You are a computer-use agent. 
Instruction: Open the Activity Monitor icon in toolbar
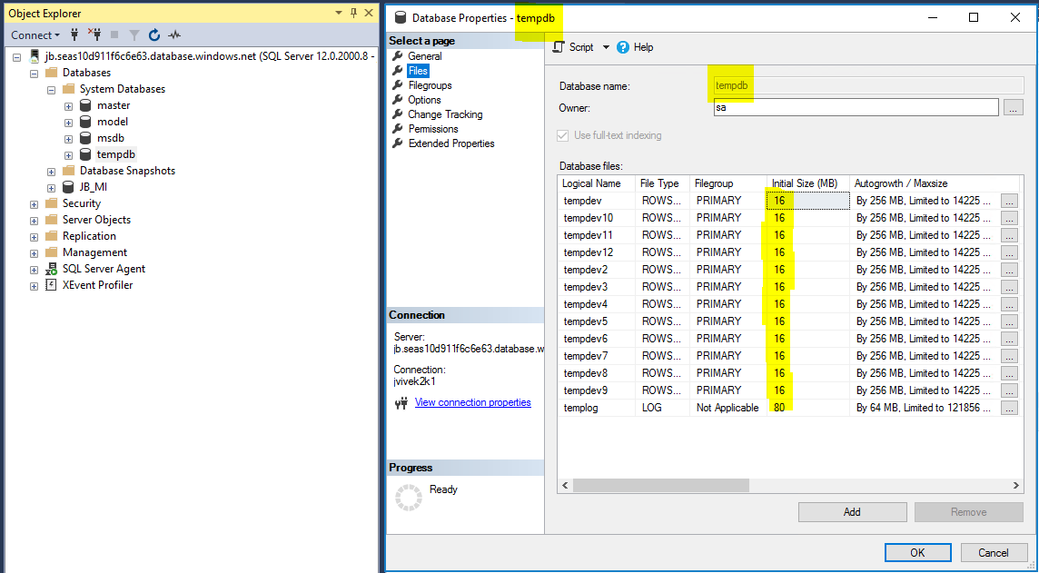174,35
